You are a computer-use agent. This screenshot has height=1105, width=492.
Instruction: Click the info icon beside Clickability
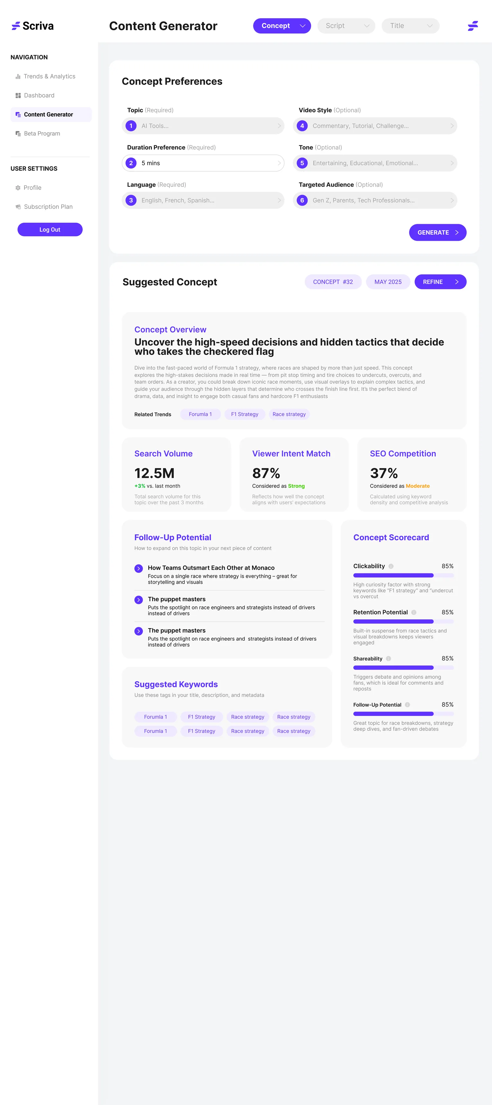pos(391,566)
